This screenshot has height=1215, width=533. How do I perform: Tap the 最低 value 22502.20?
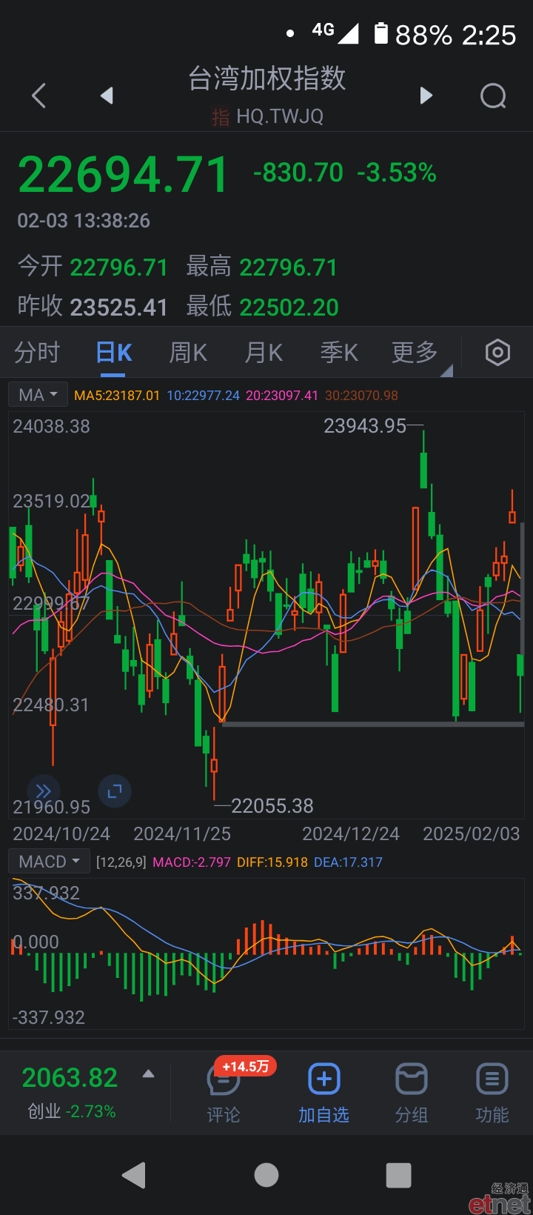[x=289, y=307]
